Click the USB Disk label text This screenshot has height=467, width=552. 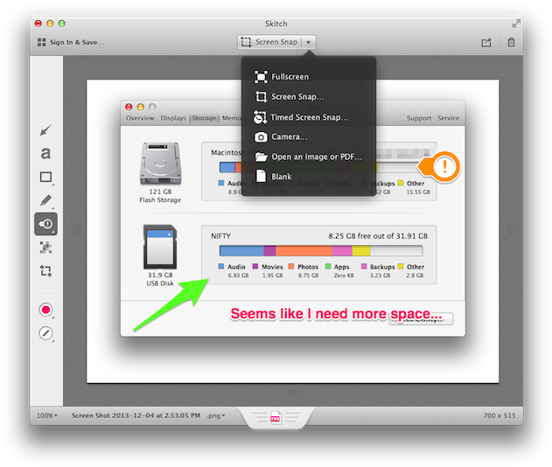[160, 283]
